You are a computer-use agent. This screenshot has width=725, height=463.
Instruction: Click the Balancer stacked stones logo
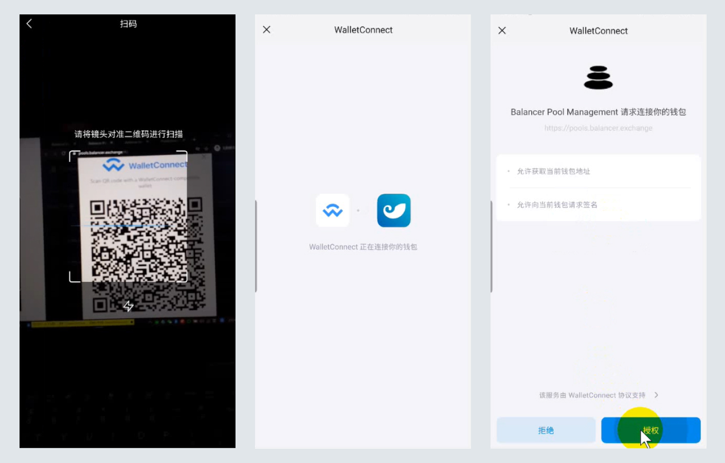point(599,77)
